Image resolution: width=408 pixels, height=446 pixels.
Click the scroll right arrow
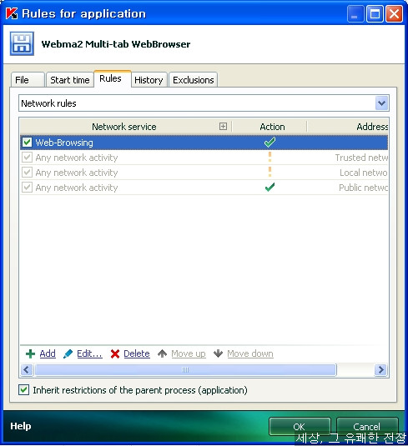click(x=381, y=370)
